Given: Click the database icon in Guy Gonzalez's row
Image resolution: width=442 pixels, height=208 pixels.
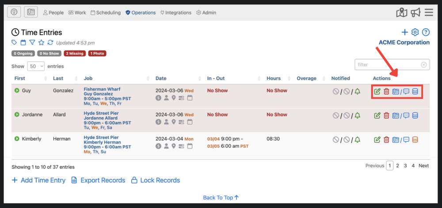Looking at the screenshot, I should click(x=415, y=92).
